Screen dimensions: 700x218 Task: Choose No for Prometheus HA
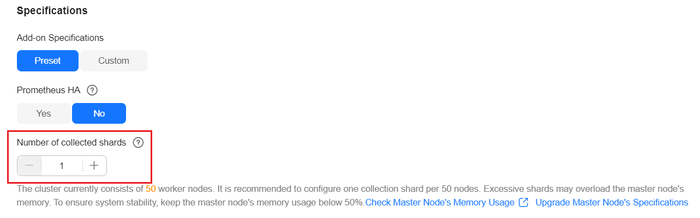pyautogui.click(x=99, y=113)
